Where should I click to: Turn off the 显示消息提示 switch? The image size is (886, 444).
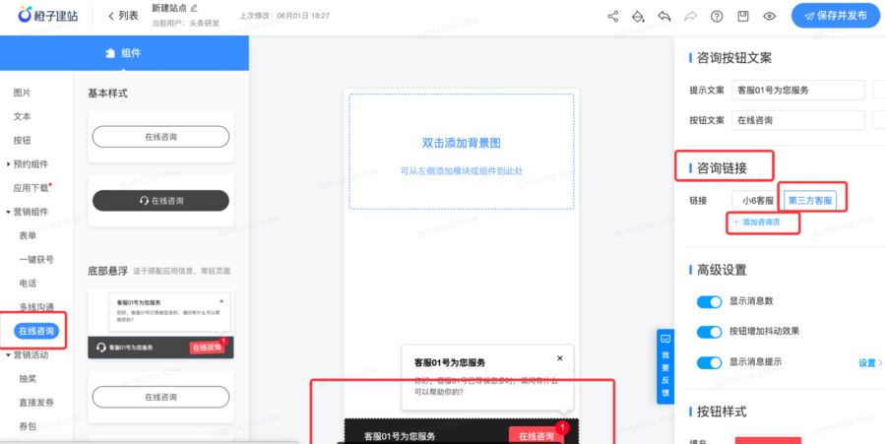tap(709, 362)
